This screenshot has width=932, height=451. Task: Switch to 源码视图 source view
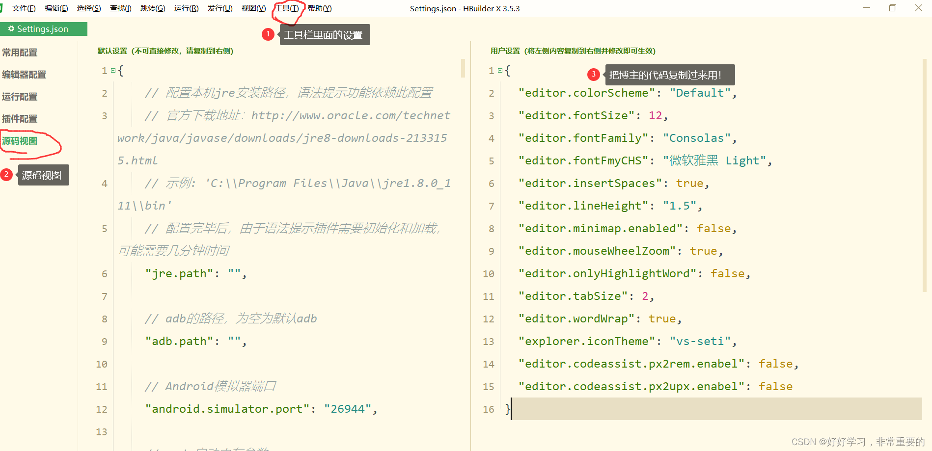click(20, 141)
